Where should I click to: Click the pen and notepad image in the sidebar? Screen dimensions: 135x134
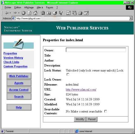19,44
